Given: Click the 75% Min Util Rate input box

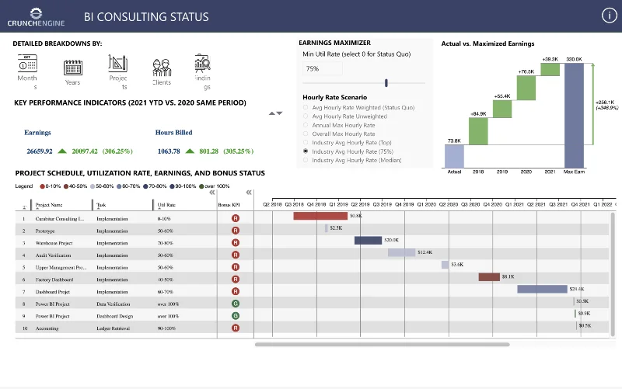Looking at the screenshot, I should click(x=323, y=68).
